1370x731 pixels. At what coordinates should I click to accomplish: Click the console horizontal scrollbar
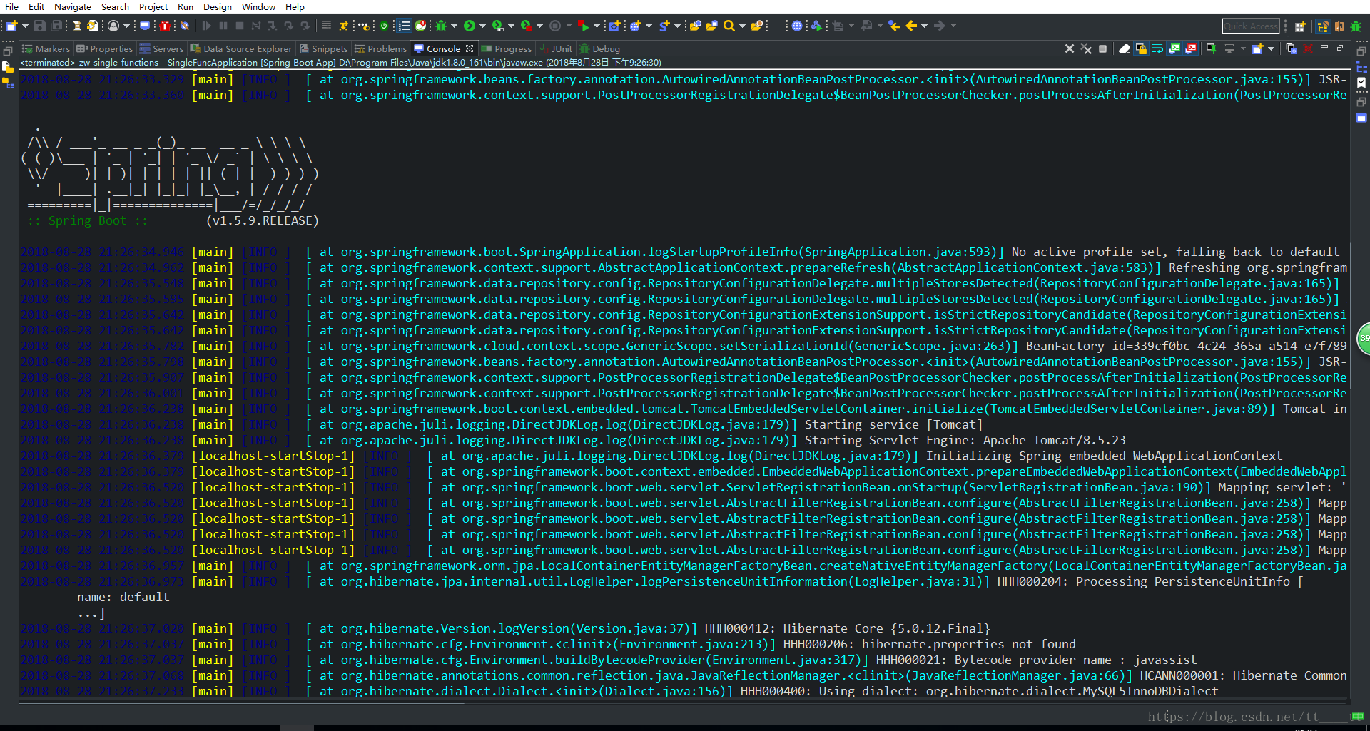[x=241, y=704]
